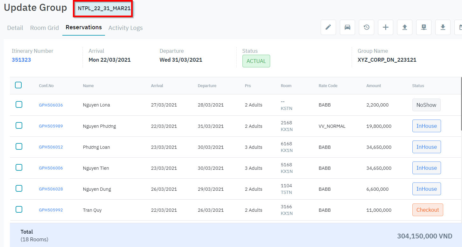Click the NTPL_22_31_MAR21 group code field
The width and height of the screenshot is (462, 247).
(x=104, y=9)
